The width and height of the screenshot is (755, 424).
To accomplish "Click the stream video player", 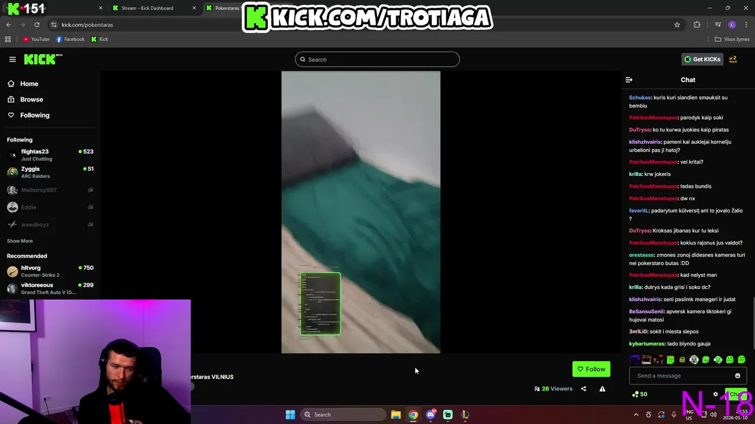I will coord(360,212).
